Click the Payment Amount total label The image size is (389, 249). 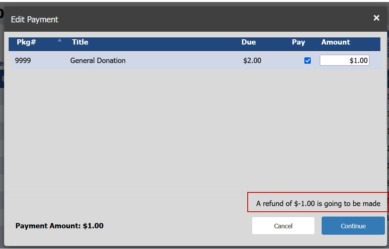[59, 226]
